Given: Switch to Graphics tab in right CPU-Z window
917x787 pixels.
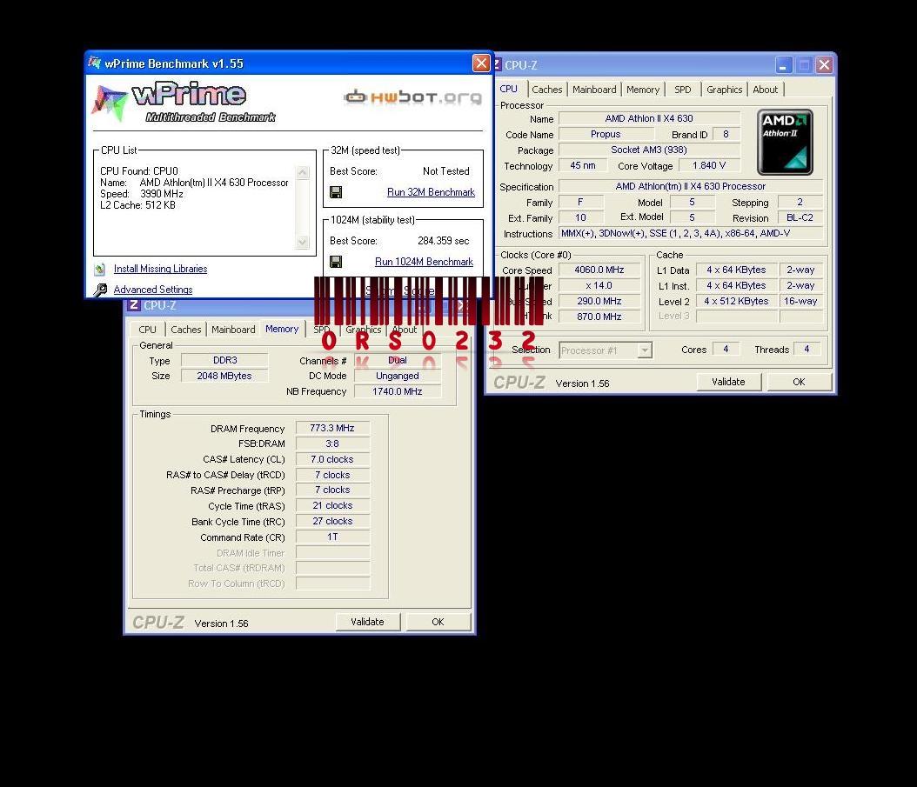Looking at the screenshot, I should [724, 90].
